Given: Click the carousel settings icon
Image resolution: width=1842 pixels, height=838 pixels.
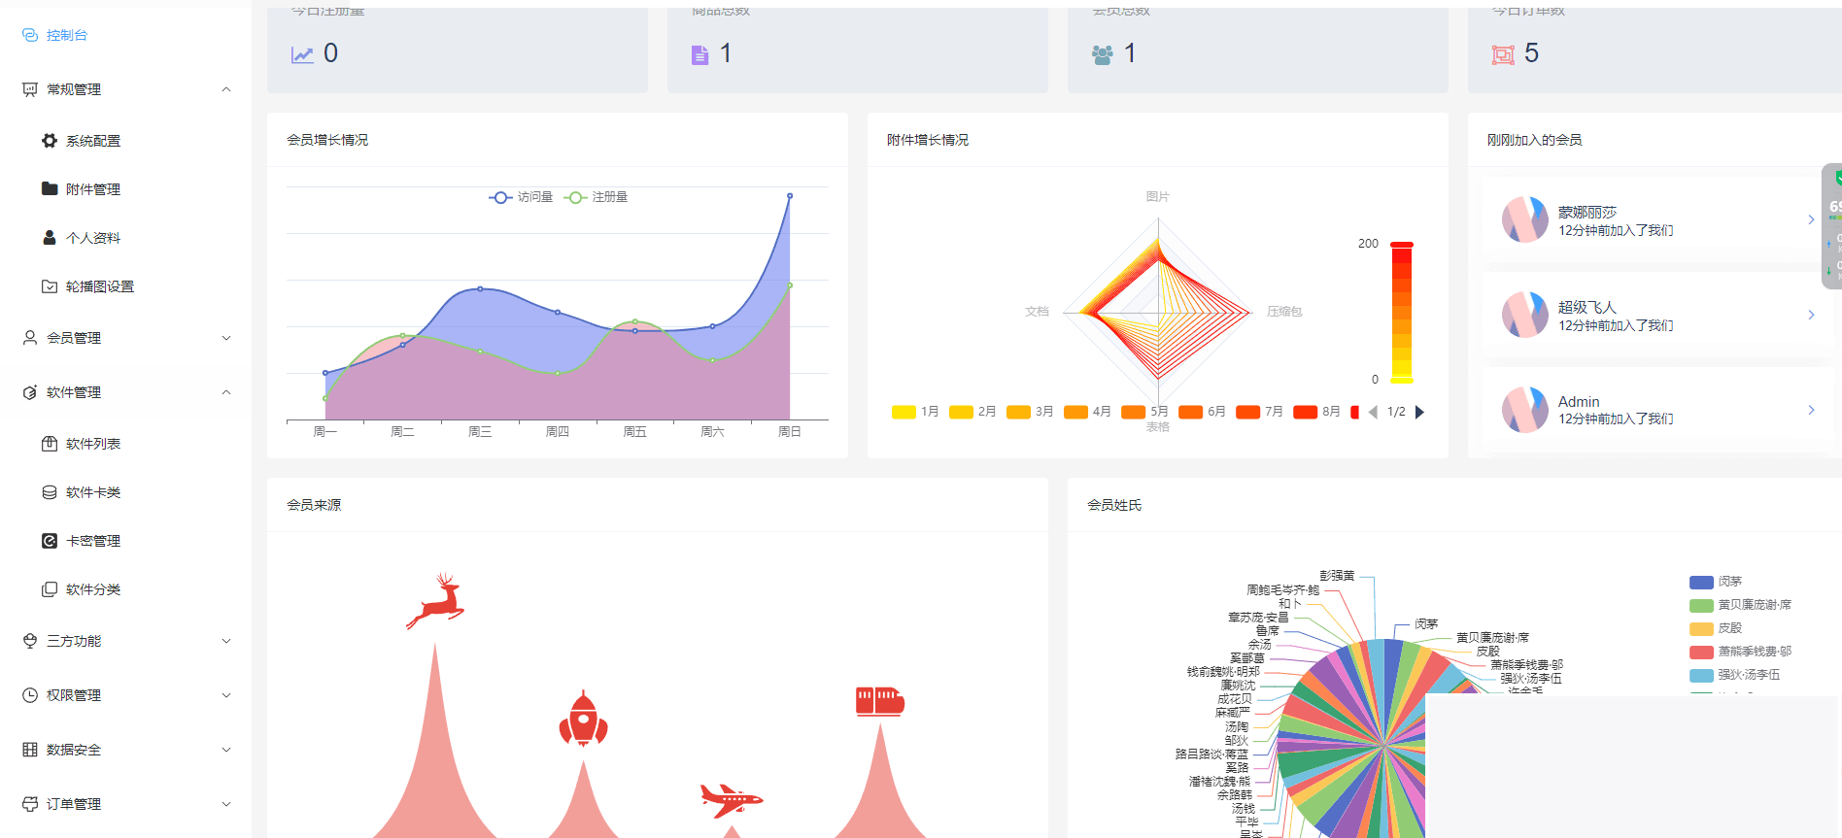Looking at the screenshot, I should pos(50,286).
